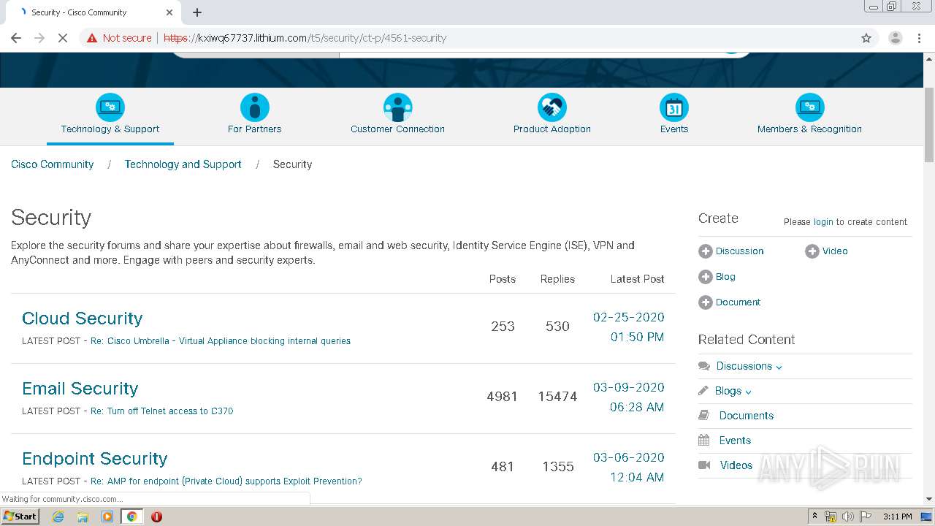Launch Internet Explorer from taskbar
Image resolution: width=935 pixels, height=526 pixels.
pos(58,517)
